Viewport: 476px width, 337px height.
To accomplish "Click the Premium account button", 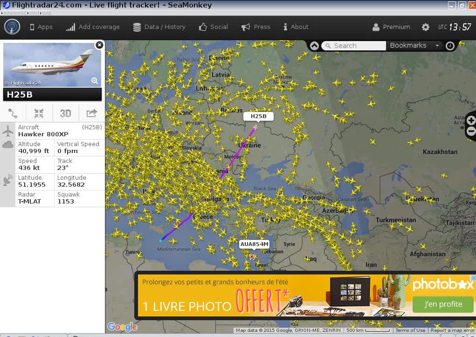I will (391, 27).
